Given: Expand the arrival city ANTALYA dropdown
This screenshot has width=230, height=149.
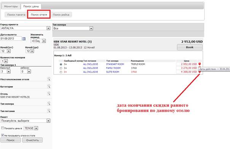Looking at the screenshot, I should coord(48,28).
